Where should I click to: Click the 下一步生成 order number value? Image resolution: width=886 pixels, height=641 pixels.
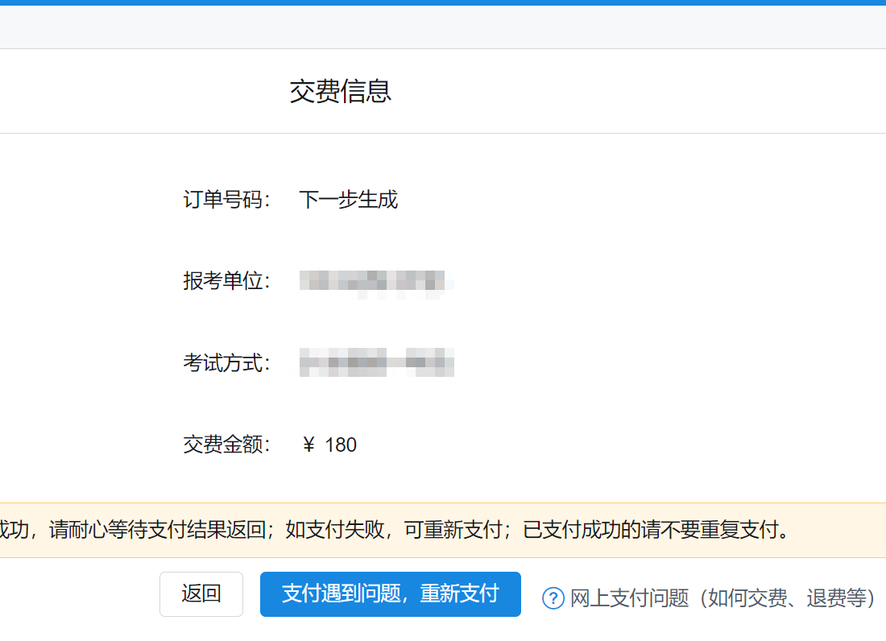pyautogui.click(x=349, y=200)
